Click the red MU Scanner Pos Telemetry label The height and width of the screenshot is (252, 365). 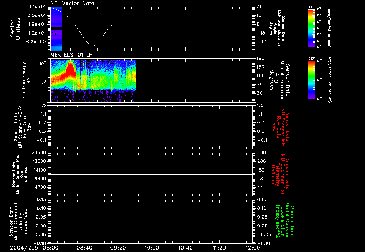[x=280, y=174]
